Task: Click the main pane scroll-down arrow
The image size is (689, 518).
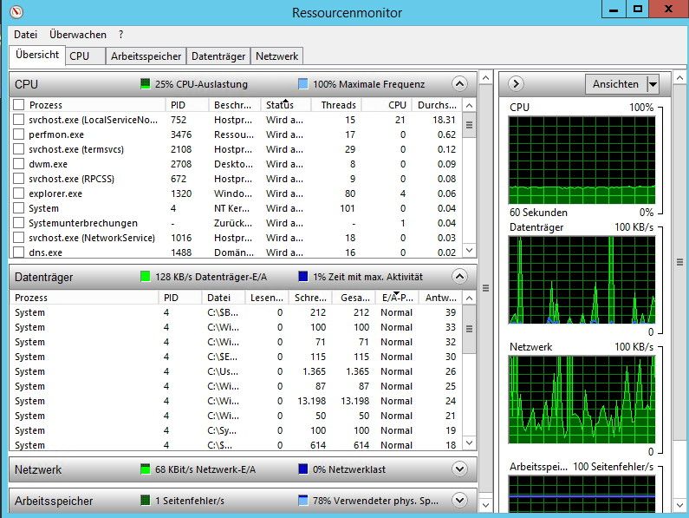Action: coord(485,505)
